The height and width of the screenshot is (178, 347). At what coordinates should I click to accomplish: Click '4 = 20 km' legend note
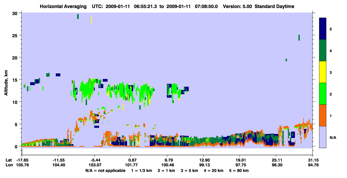pos(213,171)
